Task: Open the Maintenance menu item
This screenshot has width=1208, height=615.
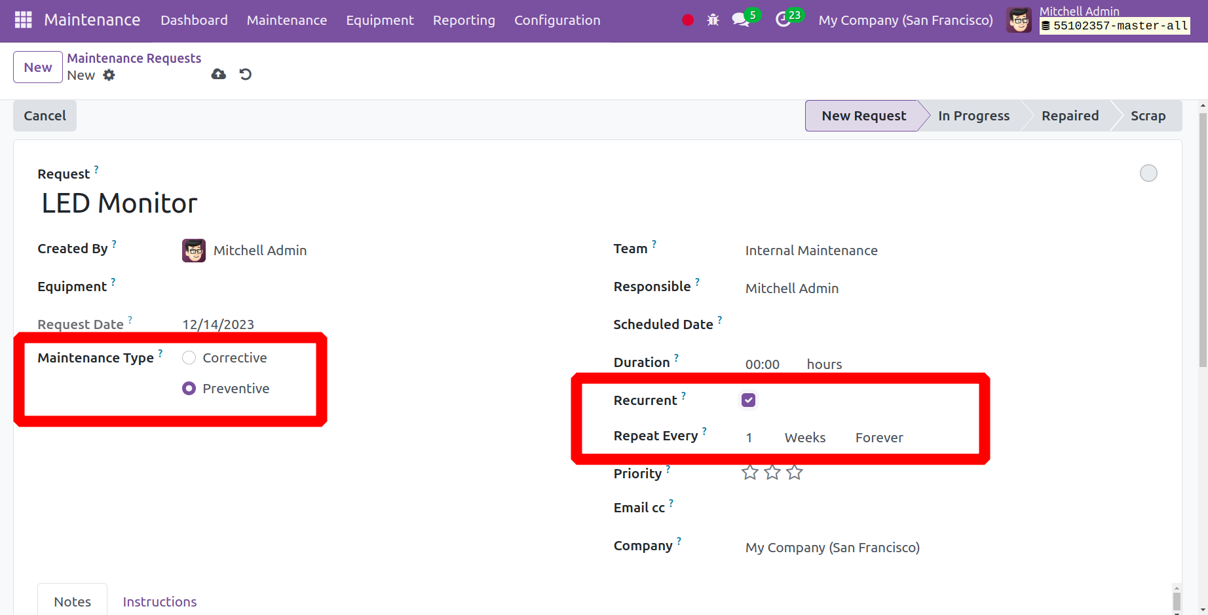Action: (287, 20)
